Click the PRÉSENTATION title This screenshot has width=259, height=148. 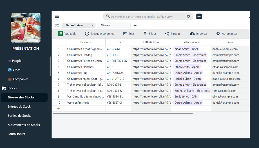[x=26, y=49]
